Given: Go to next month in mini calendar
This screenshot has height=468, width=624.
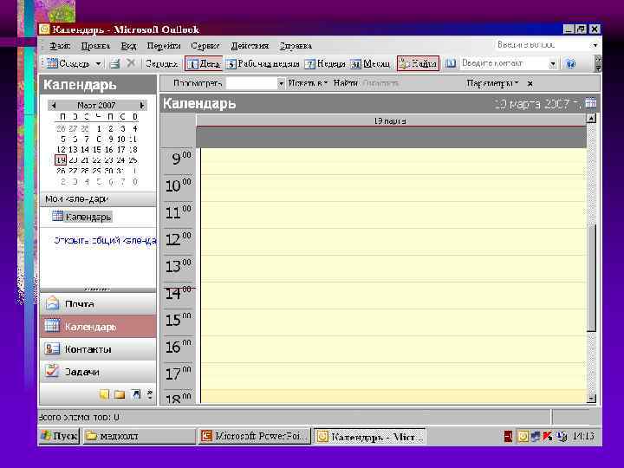Looking at the screenshot, I should 141,106.
